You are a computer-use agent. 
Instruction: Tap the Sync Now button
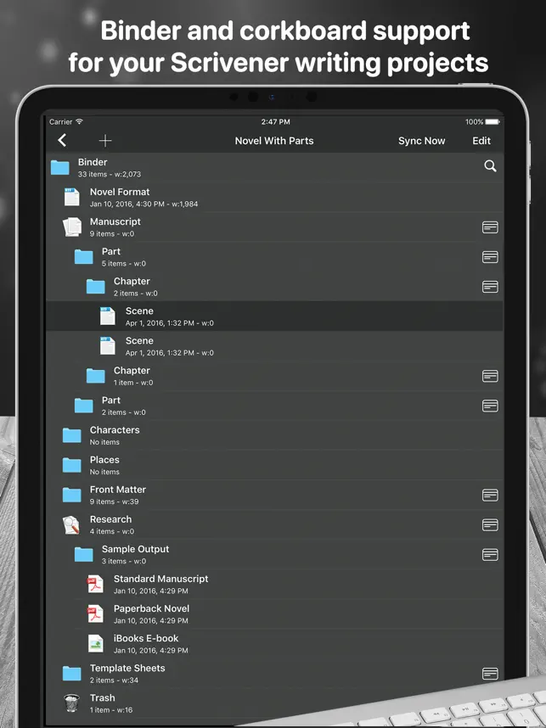(x=421, y=141)
